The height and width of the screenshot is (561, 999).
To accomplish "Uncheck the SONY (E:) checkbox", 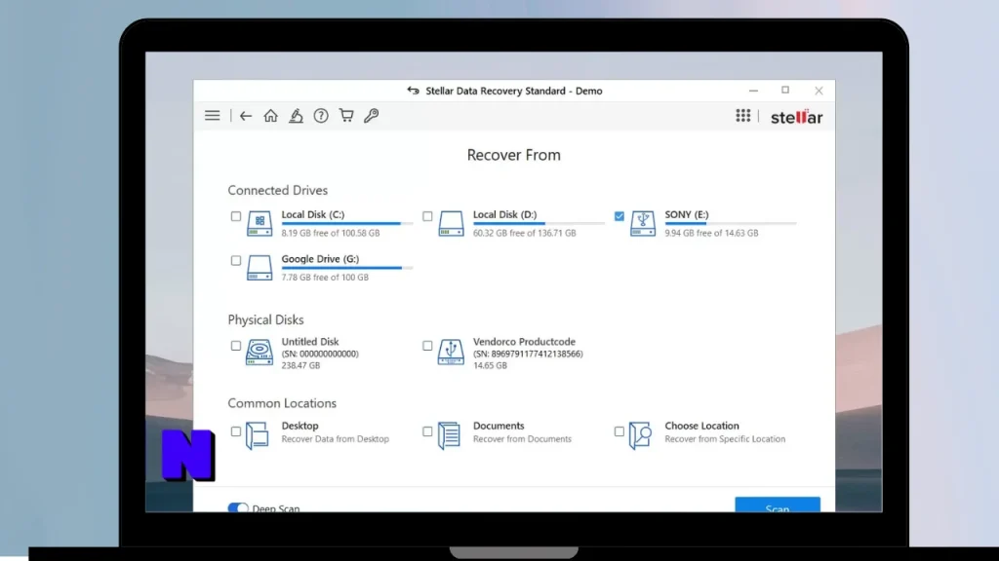I will 619,216.
